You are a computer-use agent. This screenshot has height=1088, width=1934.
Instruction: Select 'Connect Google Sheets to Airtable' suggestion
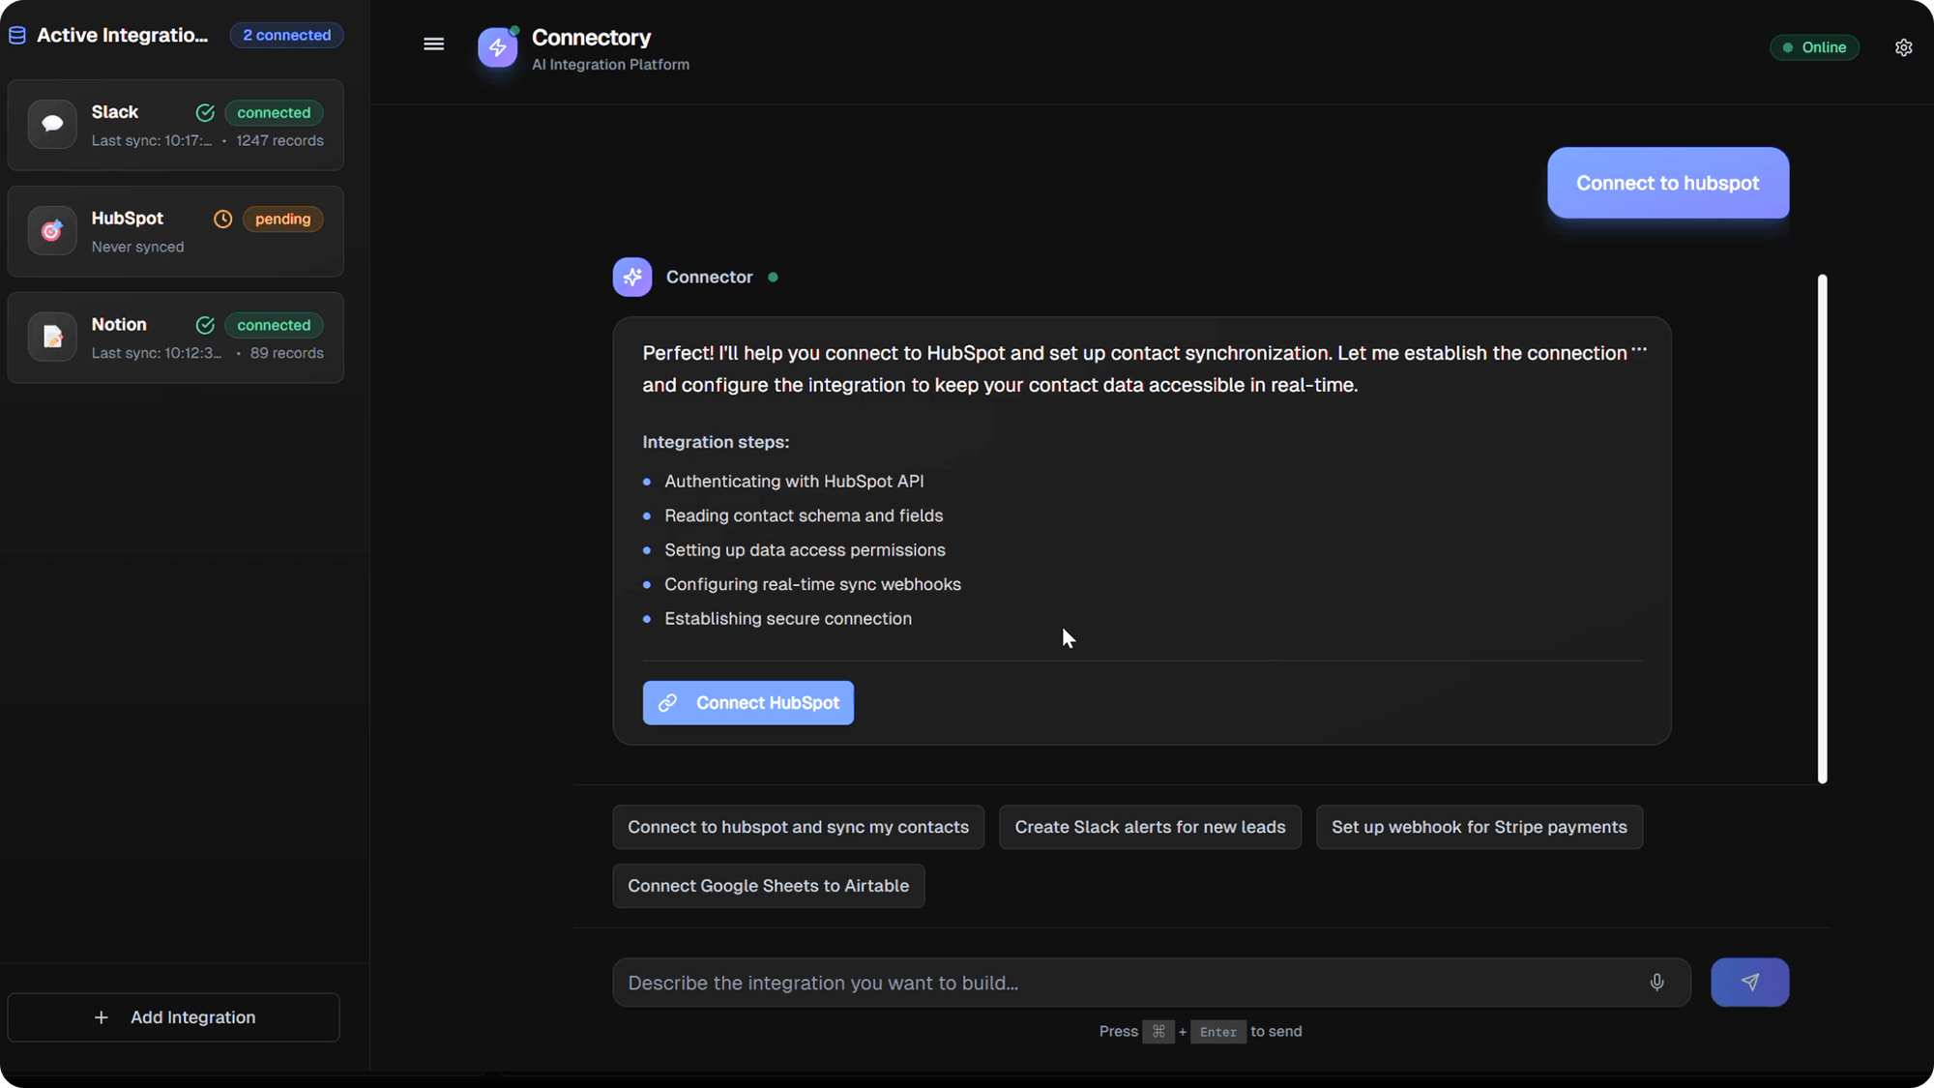(768, 886)
